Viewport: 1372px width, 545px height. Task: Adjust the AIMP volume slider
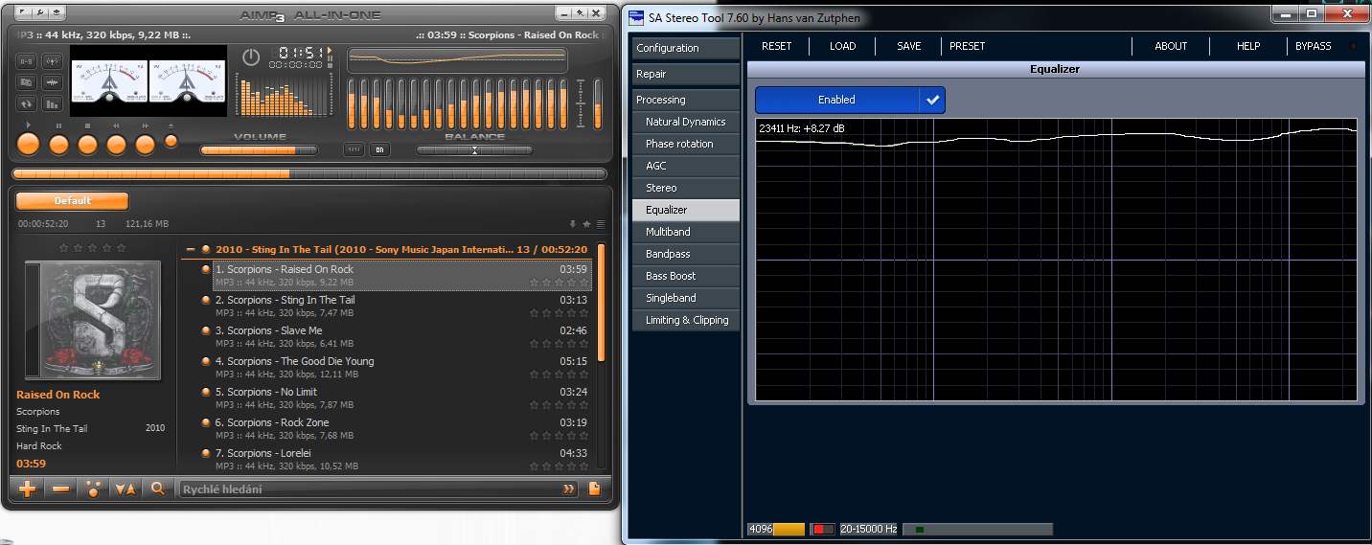tap(259, 149)
